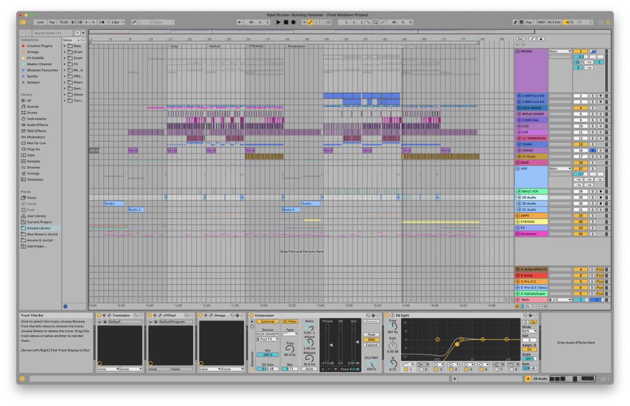Click the Tap tempo button
The image size is (630, 406).
pyautogui.click(x=52, y=22)
